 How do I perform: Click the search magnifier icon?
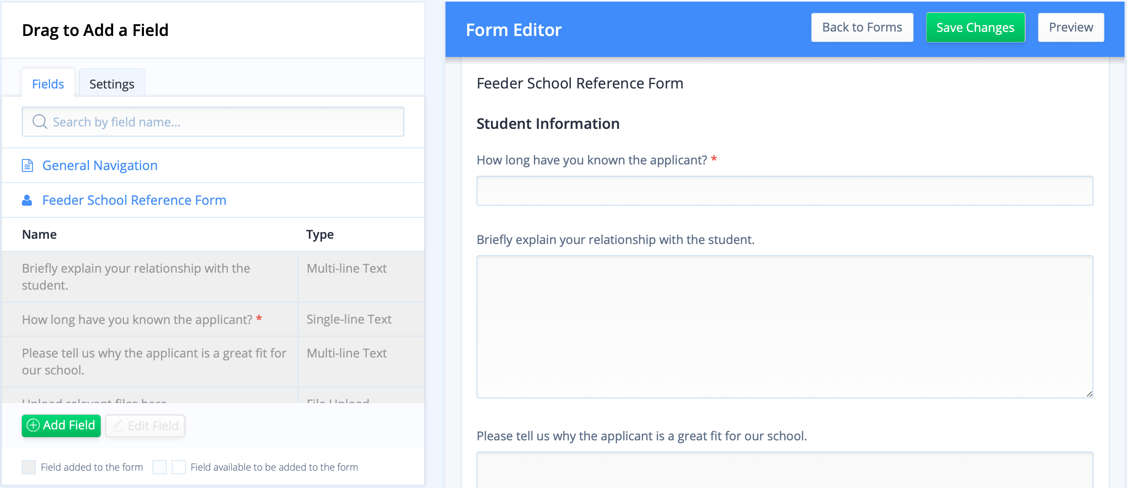click(40, 122)
